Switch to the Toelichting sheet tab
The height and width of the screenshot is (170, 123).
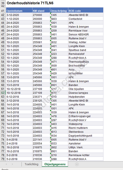click(31, 164)
